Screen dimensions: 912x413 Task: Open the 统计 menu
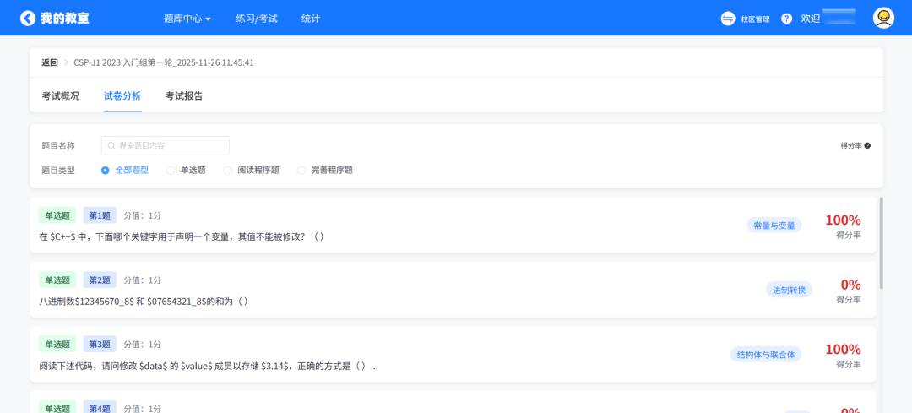(311, 19)
